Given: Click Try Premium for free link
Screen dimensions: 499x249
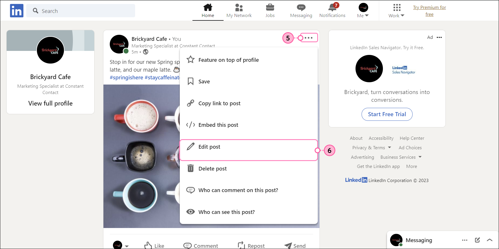Looking at the screenshot, I should [429, 11].
